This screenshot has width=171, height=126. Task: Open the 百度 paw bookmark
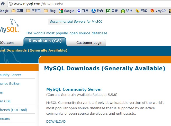(83, 11)
